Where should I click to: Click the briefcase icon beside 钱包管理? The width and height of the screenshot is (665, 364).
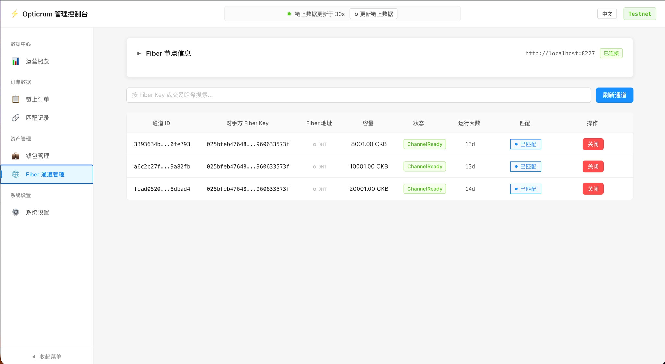(16, 156)
